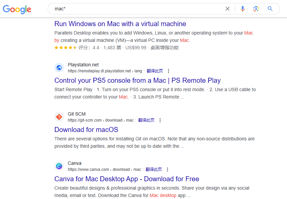Click the 1,483 票 vote count text
This screenshot has height=199, width=287.
click(x=112, y=48)
